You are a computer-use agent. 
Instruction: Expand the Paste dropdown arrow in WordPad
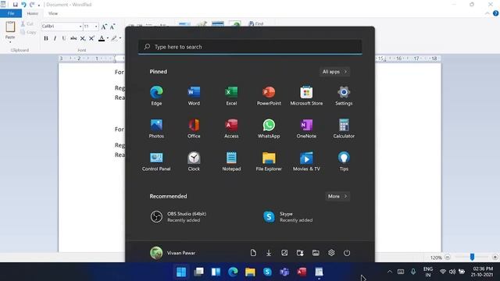pos(10,41)
